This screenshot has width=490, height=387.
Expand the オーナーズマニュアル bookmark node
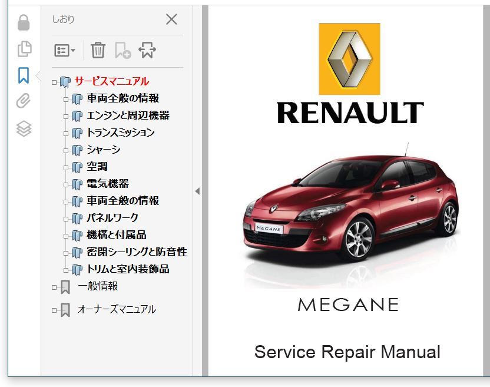pyautogui.click(x=54, y=310)
